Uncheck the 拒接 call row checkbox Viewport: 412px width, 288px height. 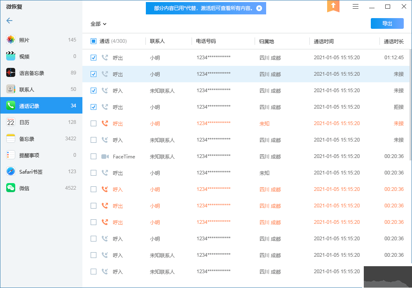pos(94,107)
